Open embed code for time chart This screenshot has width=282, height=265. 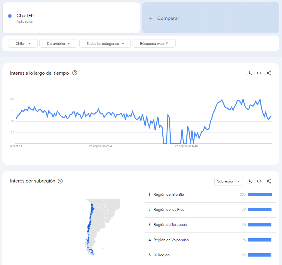259,73
